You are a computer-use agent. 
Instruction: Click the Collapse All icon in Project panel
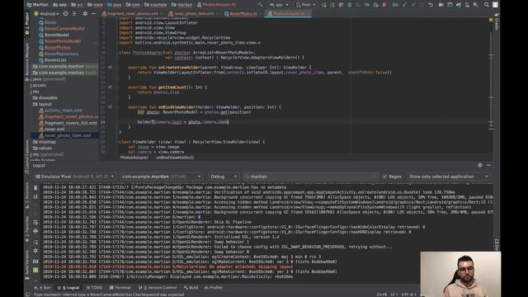(x=74, y=14)
